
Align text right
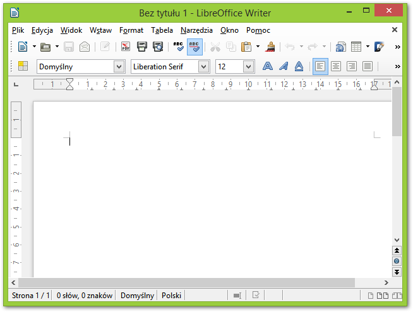352,66
